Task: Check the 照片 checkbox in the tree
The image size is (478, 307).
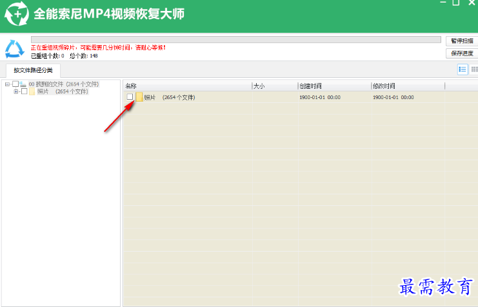Action: (25, 91)
